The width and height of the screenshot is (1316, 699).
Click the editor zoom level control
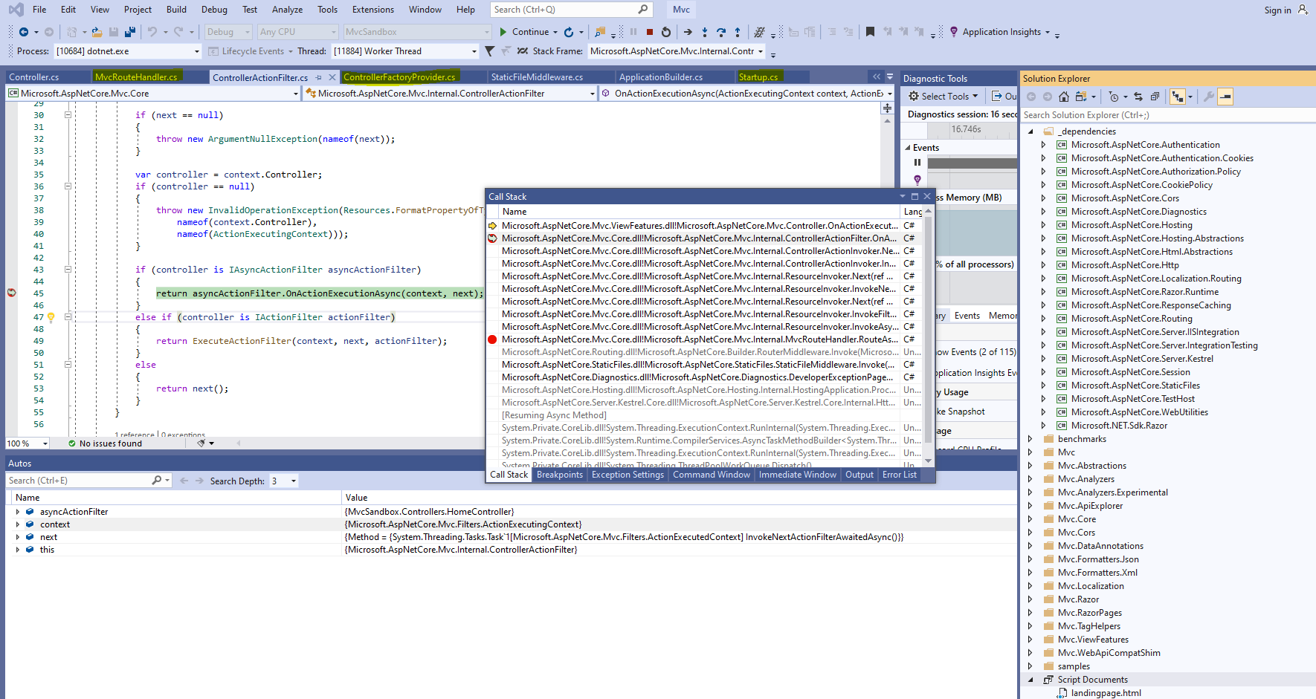pyautogui.click(x=26, y=443)
